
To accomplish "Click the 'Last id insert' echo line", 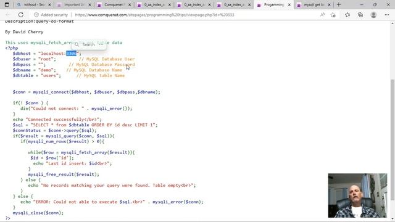I will tap(73, 163).
